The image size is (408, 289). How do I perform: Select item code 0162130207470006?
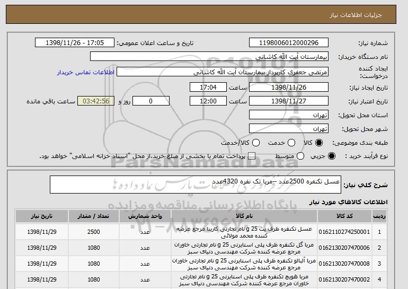point(344,248)
